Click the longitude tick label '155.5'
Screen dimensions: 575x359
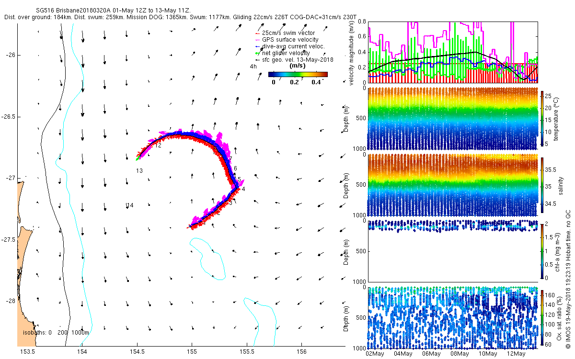point(247,352)
